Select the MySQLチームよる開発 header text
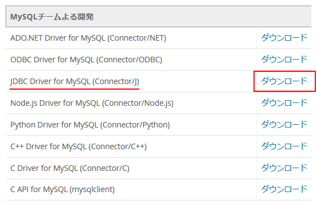 click(x=52, y=17)
